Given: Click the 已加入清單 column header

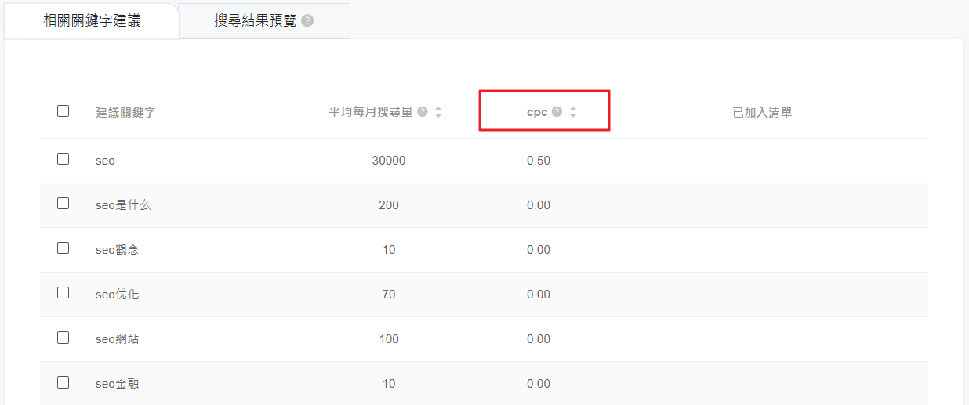Looking at the screenshot, I should coord(762,113).
